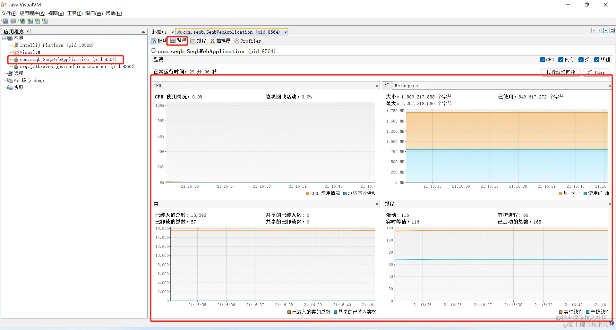Uncheck the CPU checkbox

pos(543,60)
